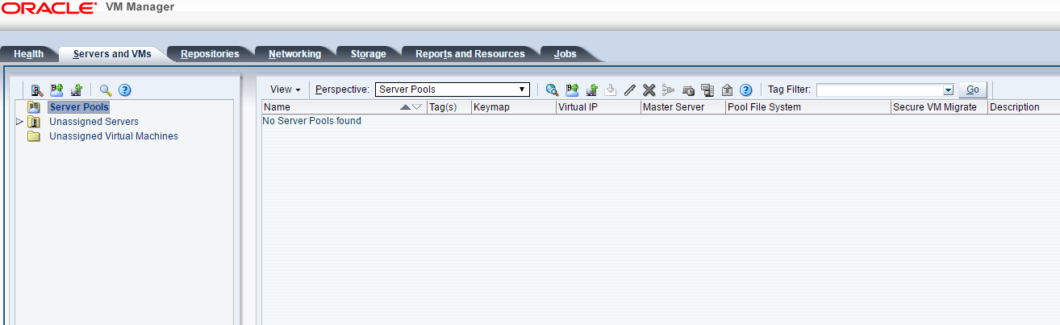Click Discover Servers icon in left navigation toolbar
The height and width of the screenshot is (325, 1060).
coord(36,90)
